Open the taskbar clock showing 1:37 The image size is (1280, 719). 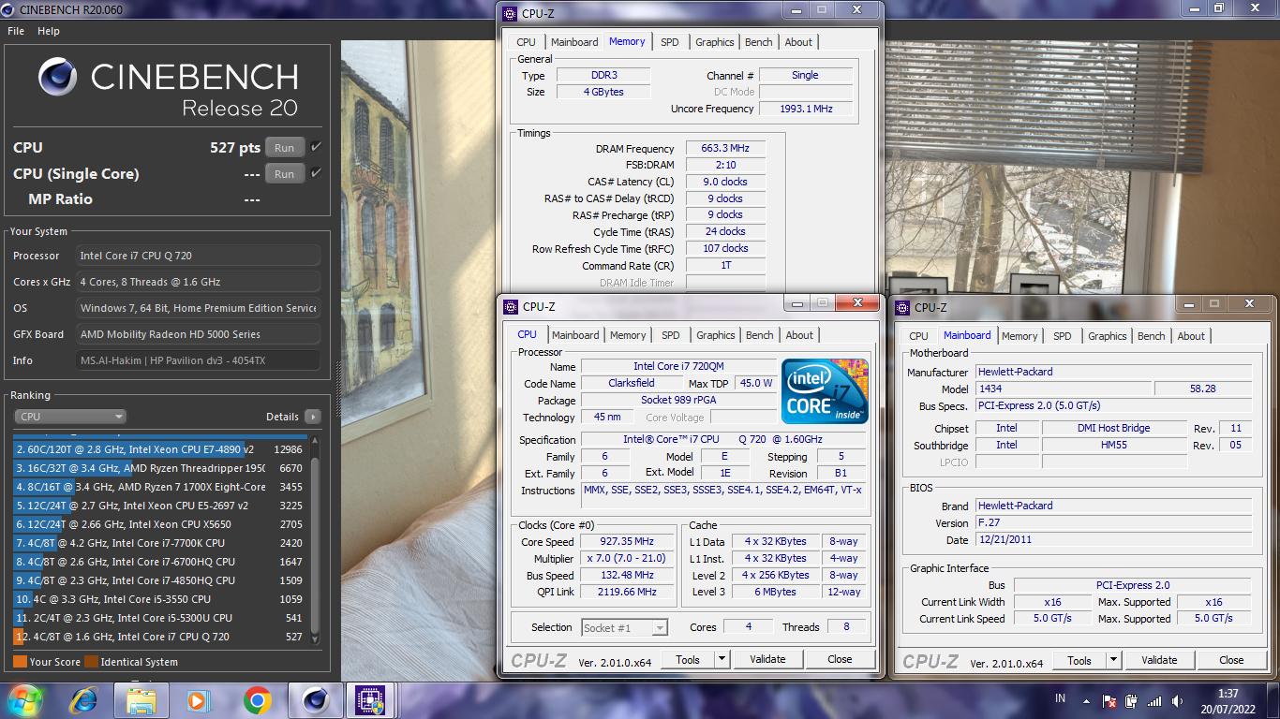1228,701
